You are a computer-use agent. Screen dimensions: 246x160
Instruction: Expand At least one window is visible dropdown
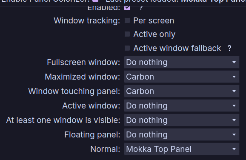pyautogui.click(x=182, y=120)
